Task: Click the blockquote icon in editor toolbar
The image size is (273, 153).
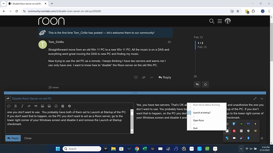Action: (36, 106)
